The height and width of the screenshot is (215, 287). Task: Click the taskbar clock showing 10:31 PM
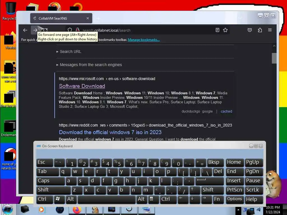(273, 210)
